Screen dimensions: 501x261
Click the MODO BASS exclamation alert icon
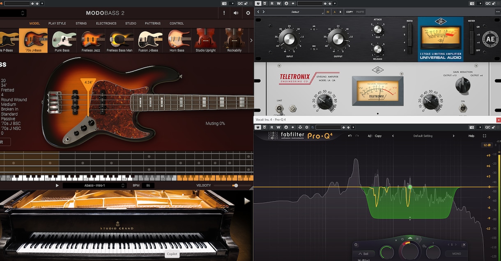point(224,13)
